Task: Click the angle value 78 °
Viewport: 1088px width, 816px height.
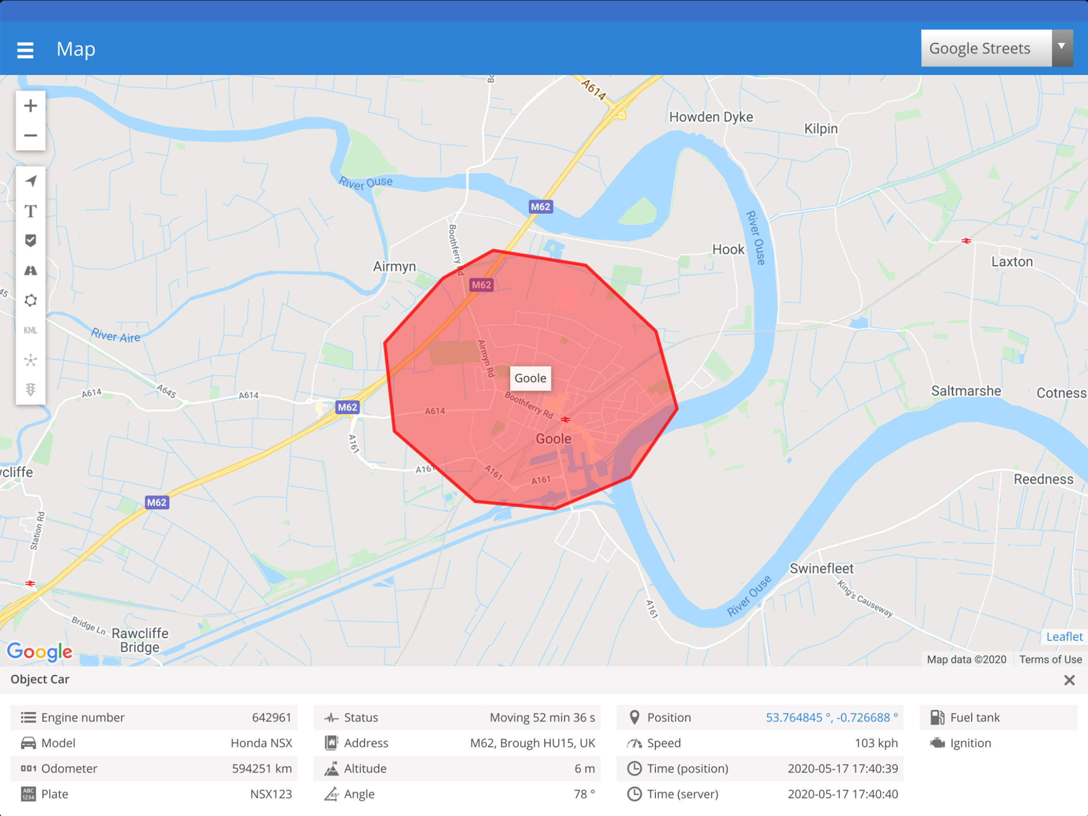Action: (x=584, y=794)
